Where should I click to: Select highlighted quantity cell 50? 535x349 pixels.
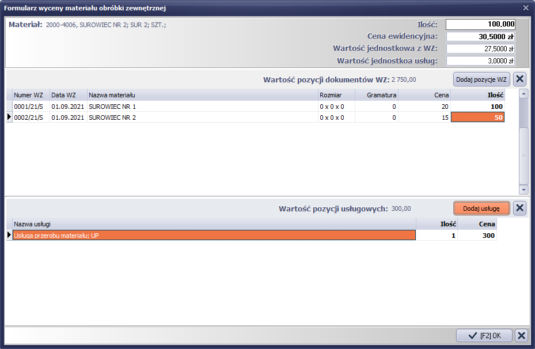pyautogui.click(x=477, y=117)
